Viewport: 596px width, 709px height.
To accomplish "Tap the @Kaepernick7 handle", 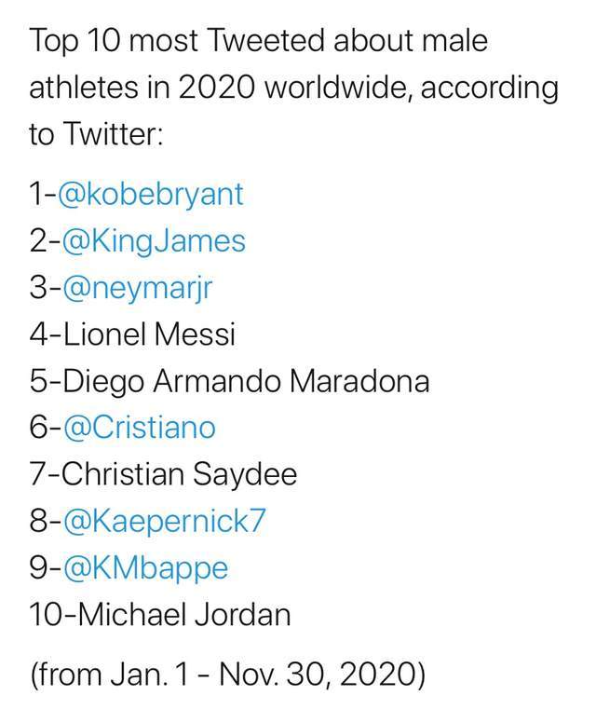I will (164, 521).
